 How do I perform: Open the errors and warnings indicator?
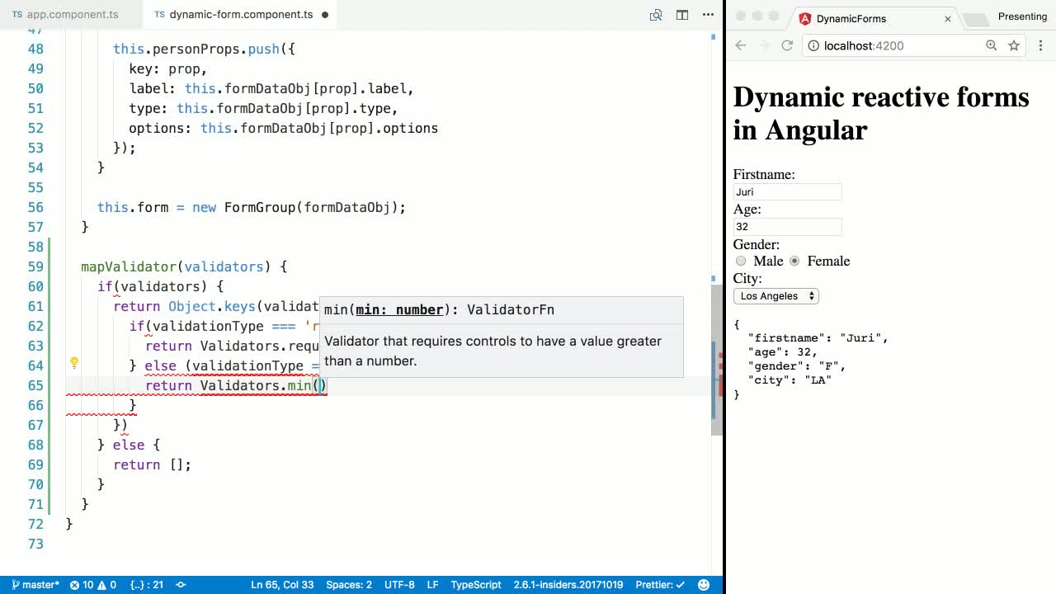coord(93,584)
